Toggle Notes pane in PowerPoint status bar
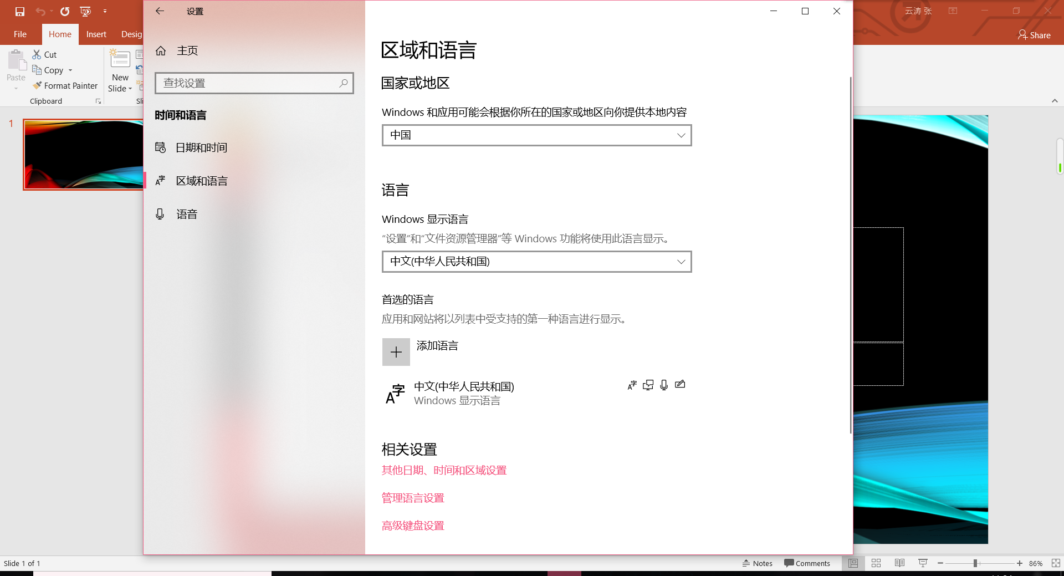1064x576 pixels. [x=757, y=563]
